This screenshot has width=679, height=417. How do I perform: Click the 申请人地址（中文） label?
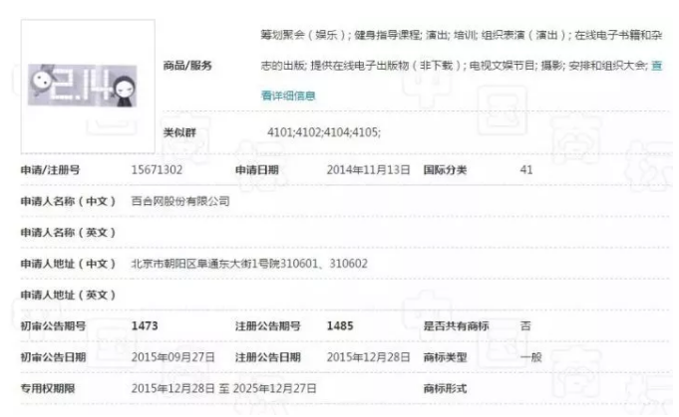(x=69, y=264)
